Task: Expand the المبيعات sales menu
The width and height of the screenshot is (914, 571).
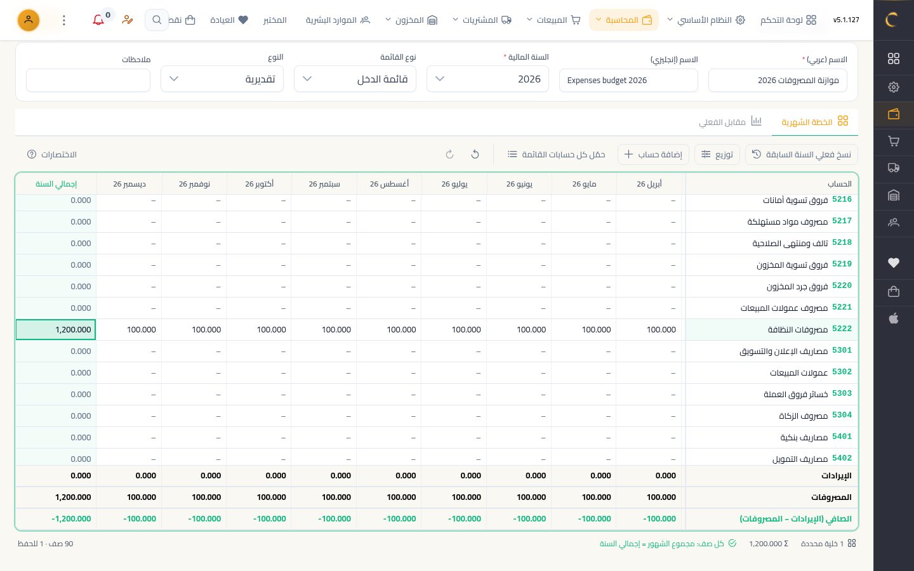Action: 553,20
